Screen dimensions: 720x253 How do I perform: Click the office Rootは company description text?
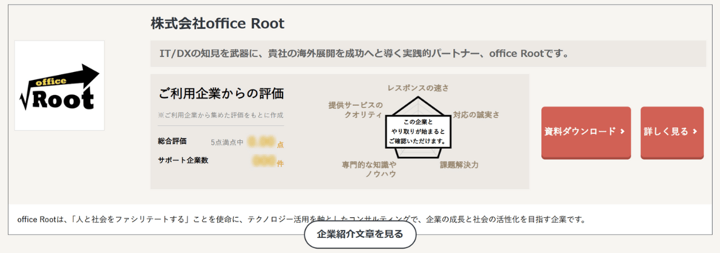302,219
